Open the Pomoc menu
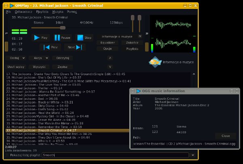This screenshot has width=243, height=164. 72,12
